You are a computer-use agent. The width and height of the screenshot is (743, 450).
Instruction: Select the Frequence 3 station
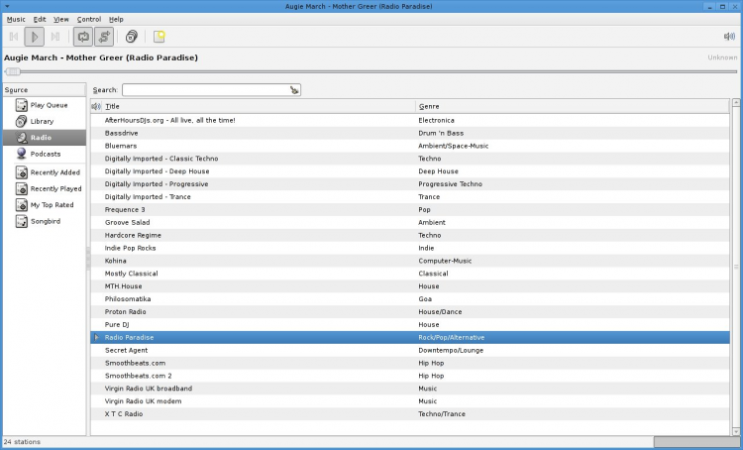coord(125,210)
